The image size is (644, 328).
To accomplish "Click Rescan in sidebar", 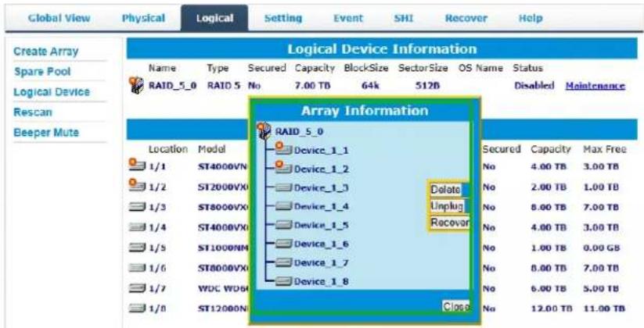I will [x=32, y=112].
